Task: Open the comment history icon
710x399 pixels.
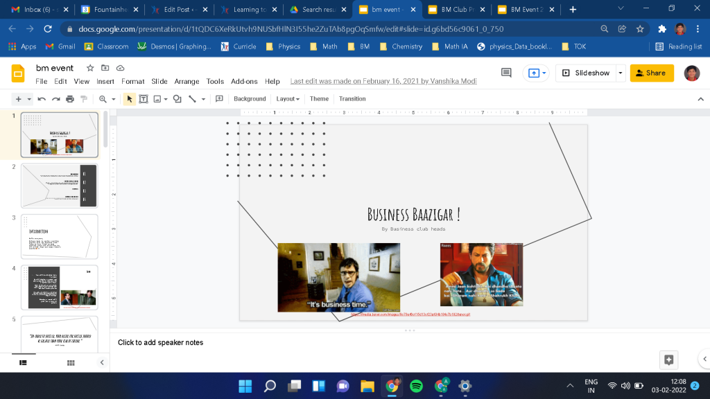Action: (506, 73)
